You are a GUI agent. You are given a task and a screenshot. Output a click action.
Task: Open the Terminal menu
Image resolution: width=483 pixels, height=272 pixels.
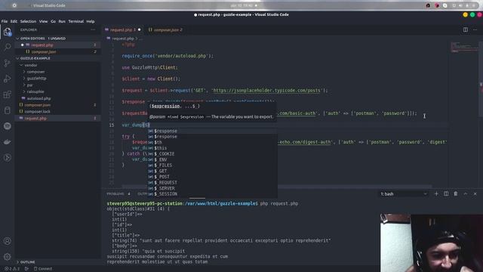[75, 21]
